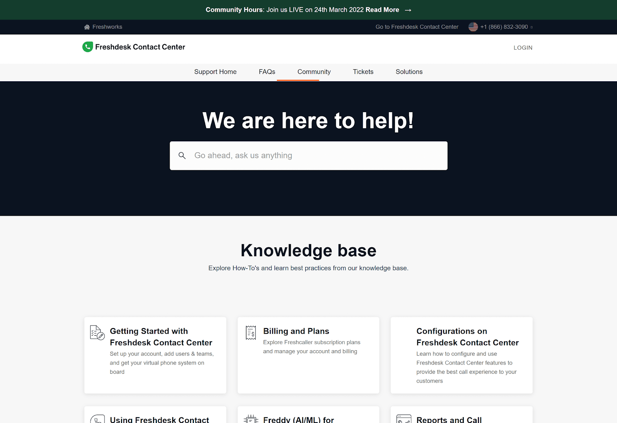Open the Solutions tab

(x=409, y=72)
